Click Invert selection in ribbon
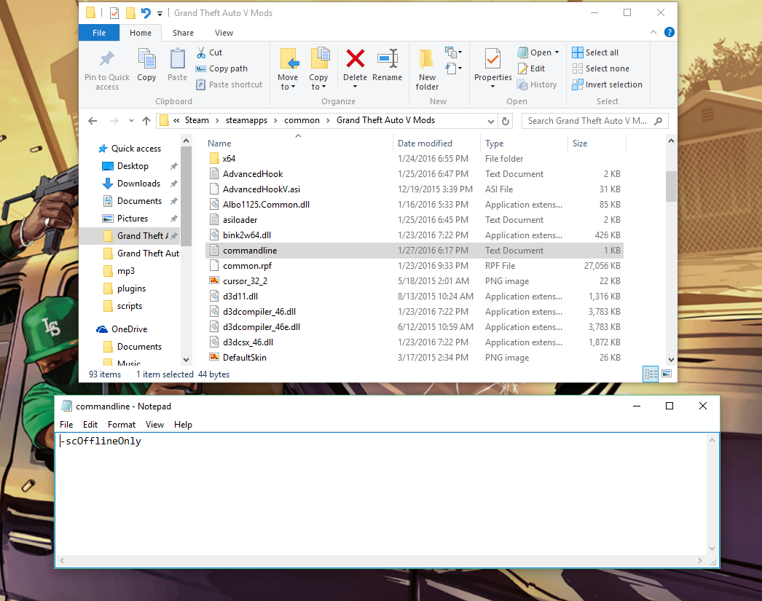The width and height of the screenshot is (762, 601). click(607, 85)
